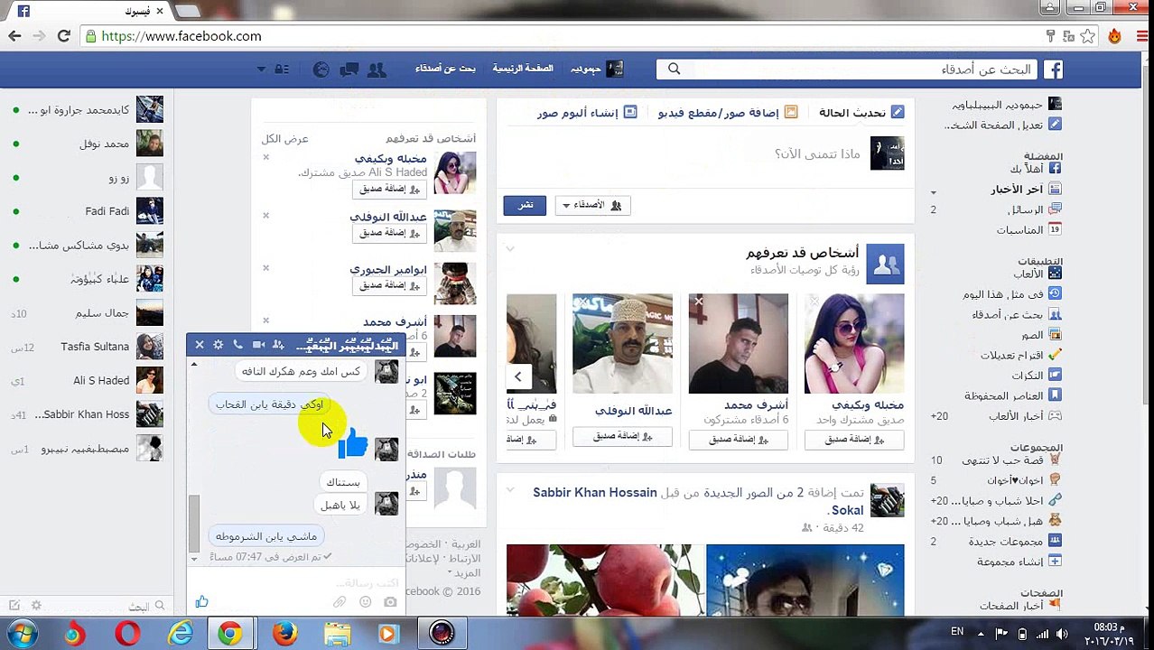Start a voice call from chat window
The height and width of the screenshot is (650, 1154).
coord(237,345)
